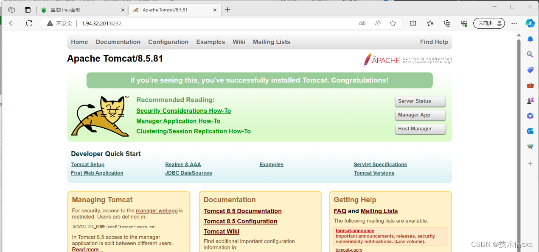
Task: Open the First Web Application link
Action: [x=97, y=173]
